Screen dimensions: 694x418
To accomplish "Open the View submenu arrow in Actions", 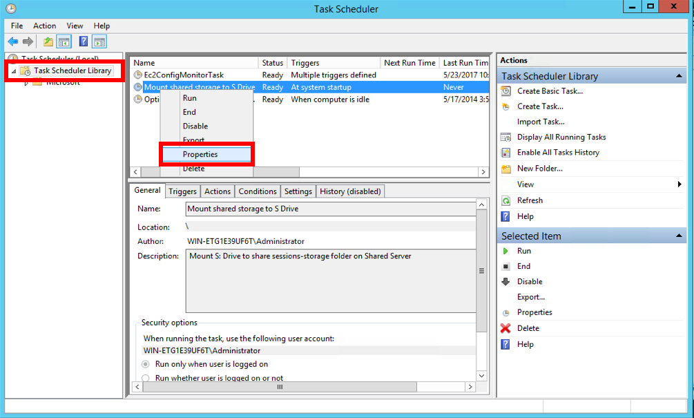I will pos(680,184).
